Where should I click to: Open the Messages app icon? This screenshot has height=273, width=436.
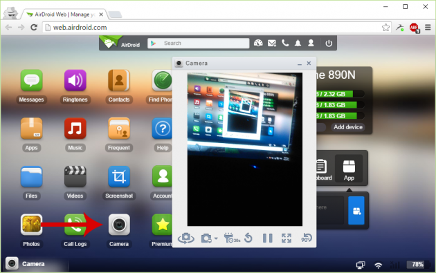(31, 81)
